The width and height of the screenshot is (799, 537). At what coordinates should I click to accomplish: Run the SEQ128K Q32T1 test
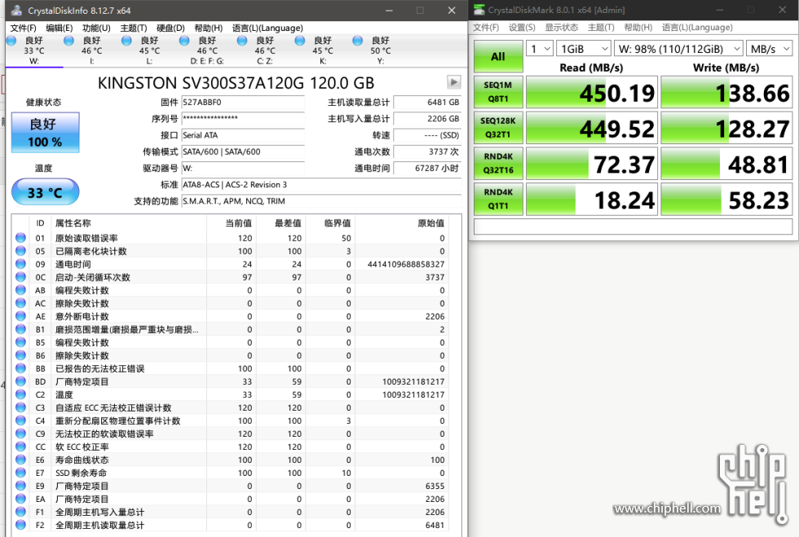pos(498,128)
